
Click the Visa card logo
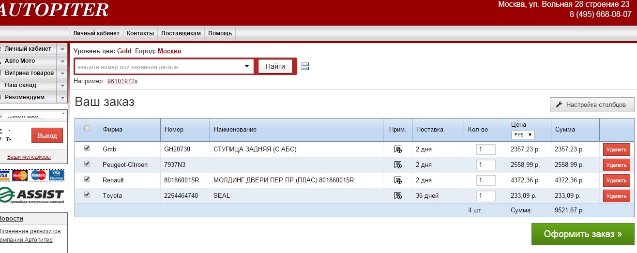tap(4, 175)
